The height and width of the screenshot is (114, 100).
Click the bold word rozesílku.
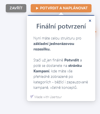[x=42, y=49]
